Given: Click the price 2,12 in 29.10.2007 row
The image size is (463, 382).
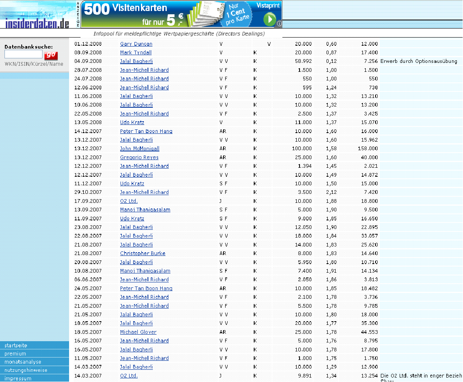Looking at the screenshot, I should pyautogui.click(x=331, y=192).
